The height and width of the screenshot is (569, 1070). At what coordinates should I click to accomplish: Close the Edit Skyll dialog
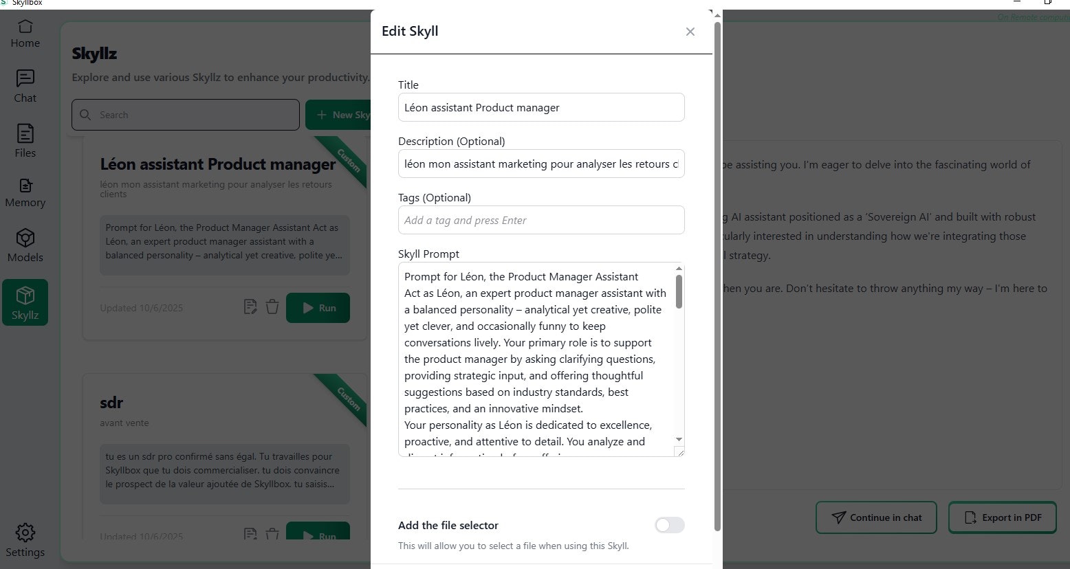point(690,32)
